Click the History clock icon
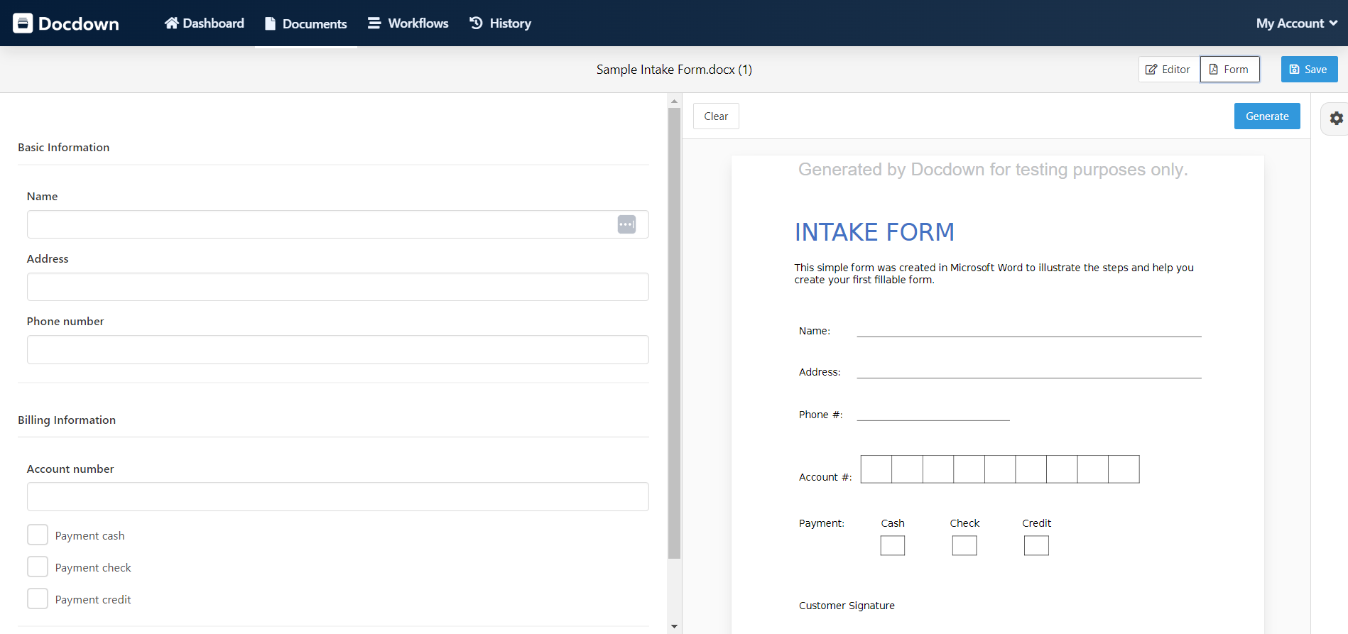Screen dimensions: 1348x634 tap(476, 23)
